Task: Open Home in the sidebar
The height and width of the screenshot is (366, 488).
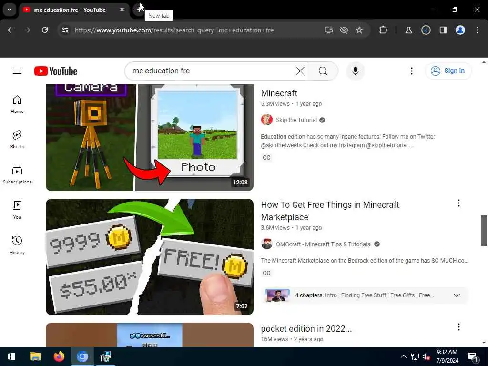Action: pyautogui.click(x=17, y=104)
